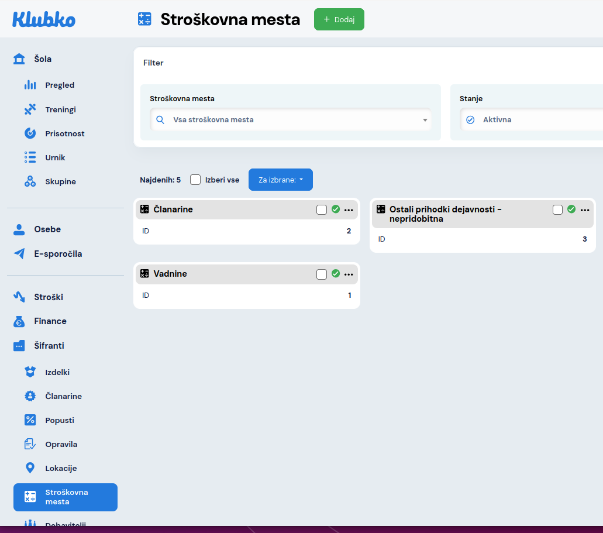The image size is (603, 533).
Task: Select the Članarine card checkbox
Action: 322,209
